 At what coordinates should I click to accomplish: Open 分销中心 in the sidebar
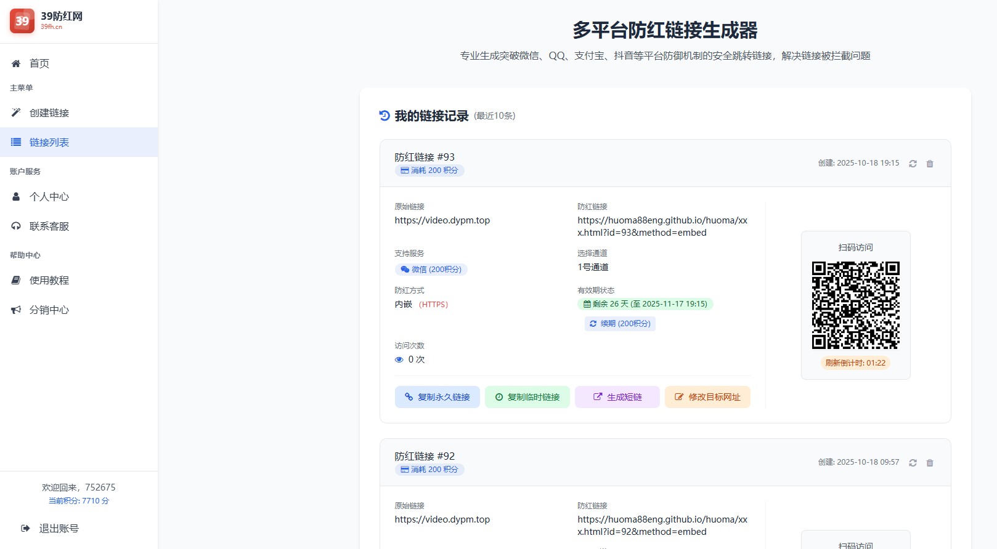(79, 310)
